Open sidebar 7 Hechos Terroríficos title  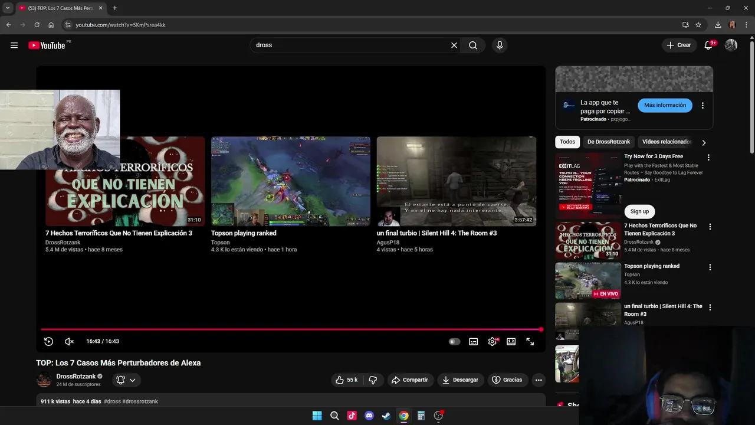(661, 230)
